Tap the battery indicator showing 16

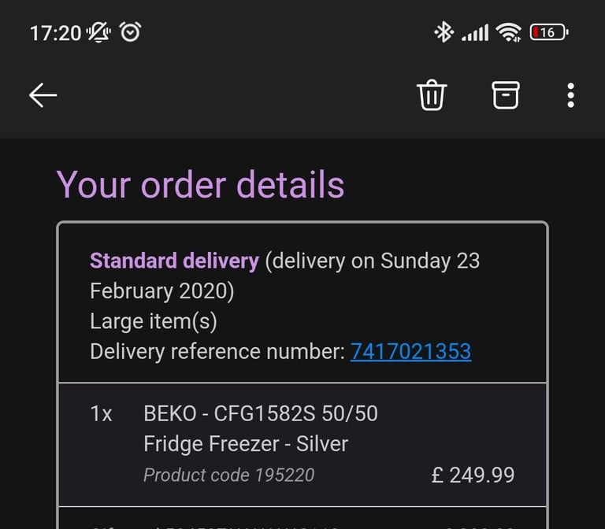549,32
